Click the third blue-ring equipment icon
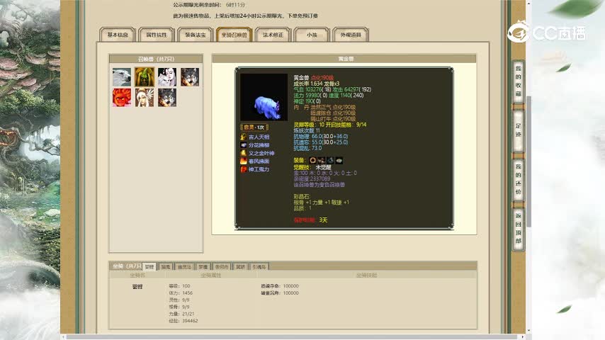Image resolution: width=605 pixels, height=340 pixels. 330,160
